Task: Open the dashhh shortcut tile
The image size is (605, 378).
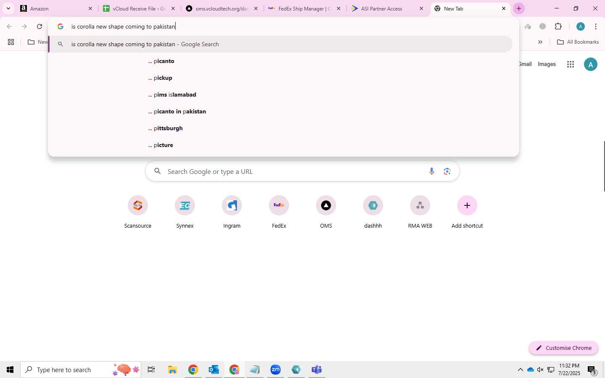Action: (373, 212)
